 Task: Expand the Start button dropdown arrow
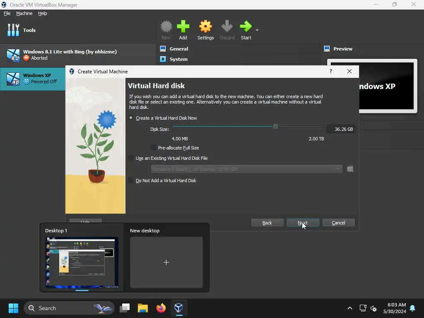click(x=257, y=30)
